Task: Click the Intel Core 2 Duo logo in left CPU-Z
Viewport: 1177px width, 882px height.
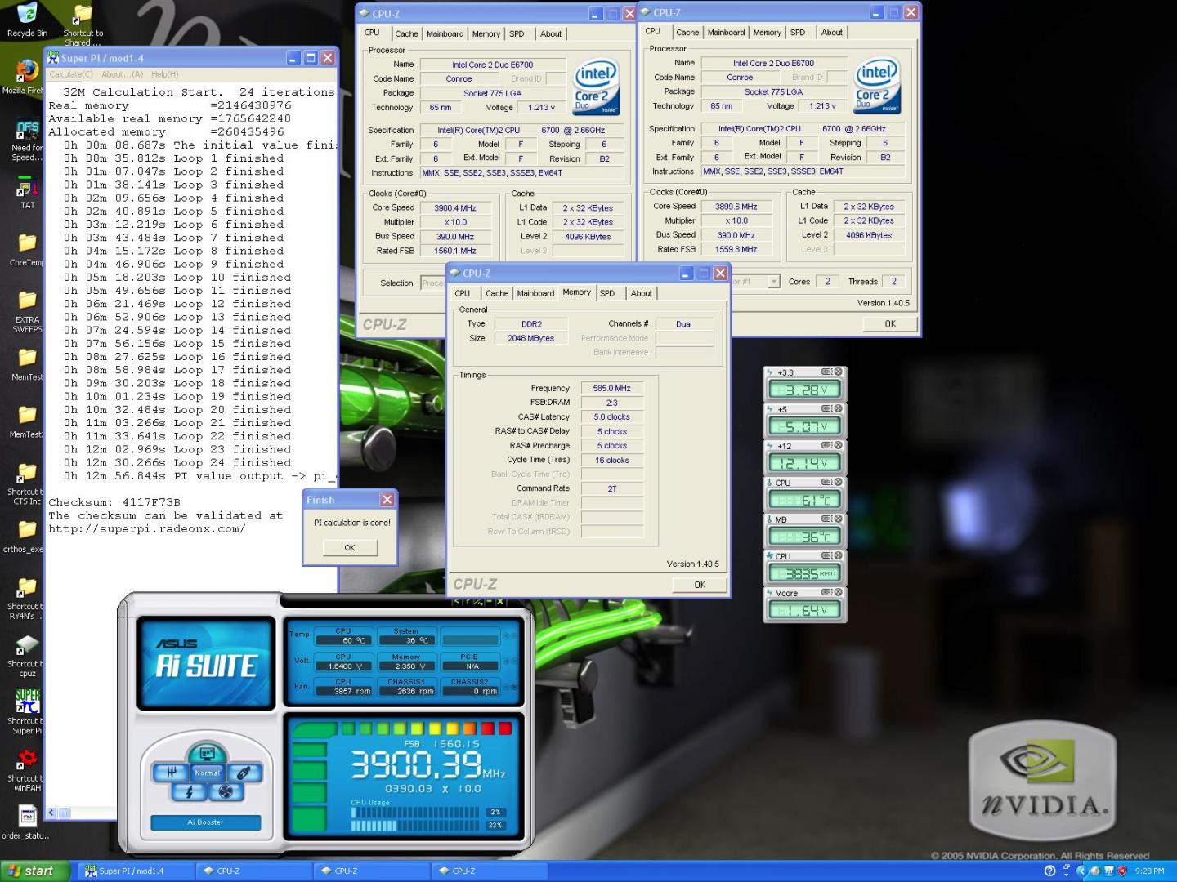Action: (x=596, y=87)
